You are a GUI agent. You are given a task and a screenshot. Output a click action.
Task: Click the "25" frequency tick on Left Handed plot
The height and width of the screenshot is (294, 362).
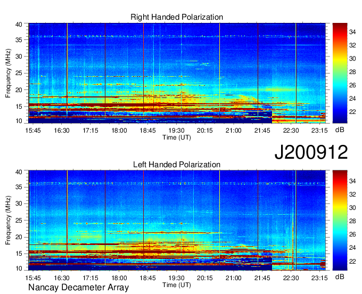click(19, 220)
